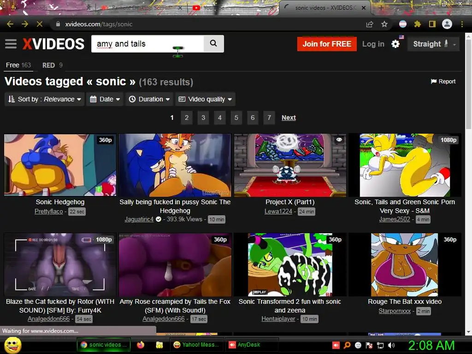Viewport: 472px width, 354px height.
Task: Click the Join for FREE button
Action: pyautogui.click(x=327, y=44)
